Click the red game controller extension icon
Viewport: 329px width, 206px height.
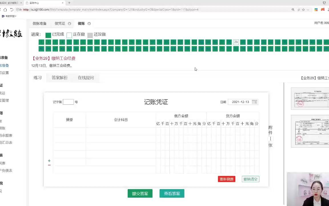(x=322, y=9)
